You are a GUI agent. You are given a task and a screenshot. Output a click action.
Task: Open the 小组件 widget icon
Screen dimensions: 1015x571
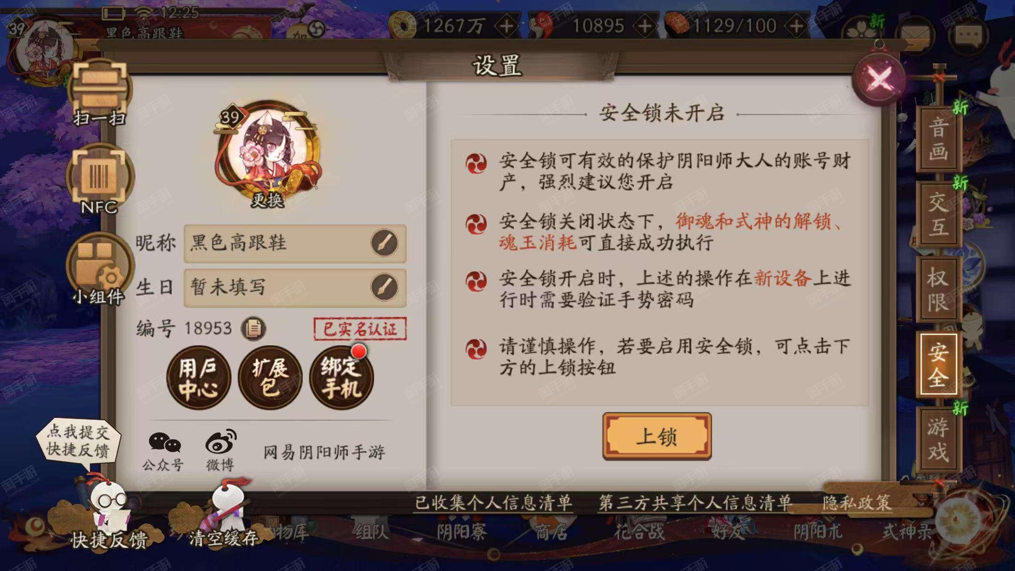pyautogui.click(x=100, y=268)
